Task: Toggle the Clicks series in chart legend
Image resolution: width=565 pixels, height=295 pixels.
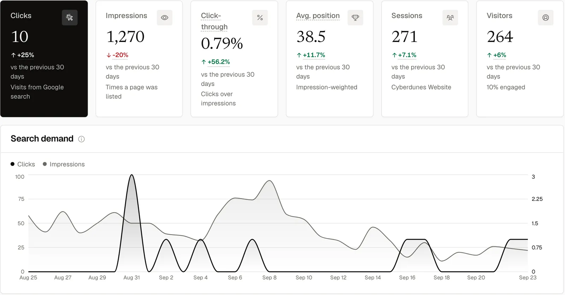Action: tap(23, 164)
